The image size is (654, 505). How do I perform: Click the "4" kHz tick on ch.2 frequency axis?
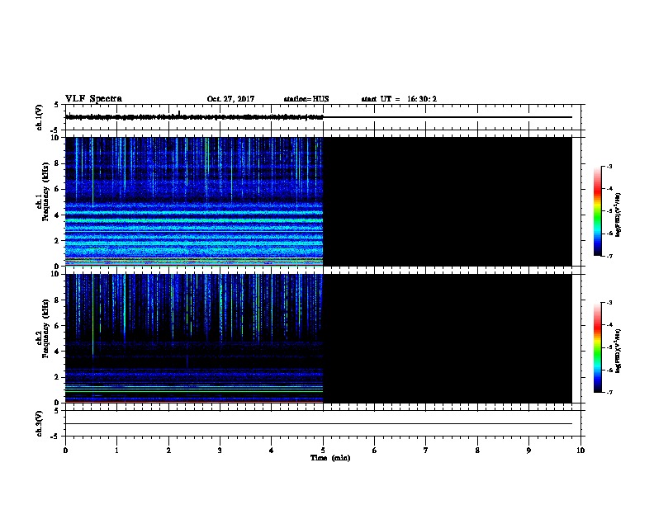coord(58,352)
